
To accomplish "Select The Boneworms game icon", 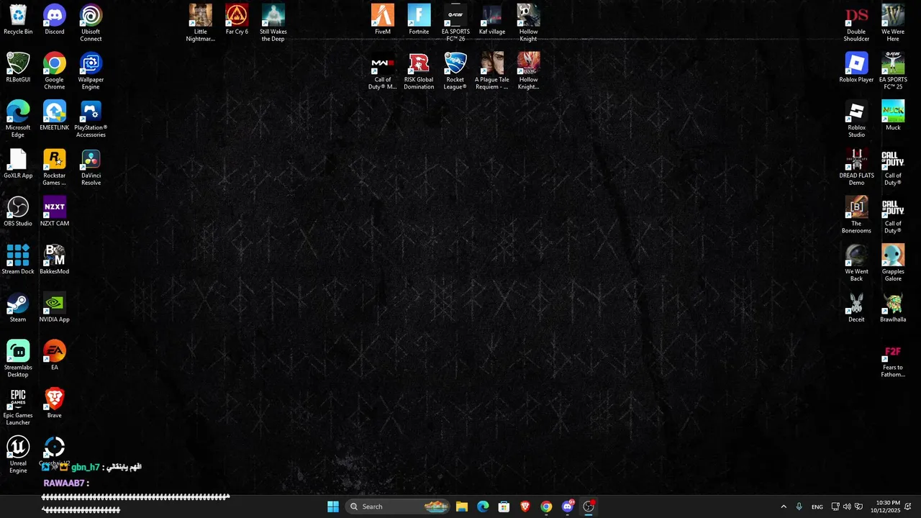I will tap(856, 215).
